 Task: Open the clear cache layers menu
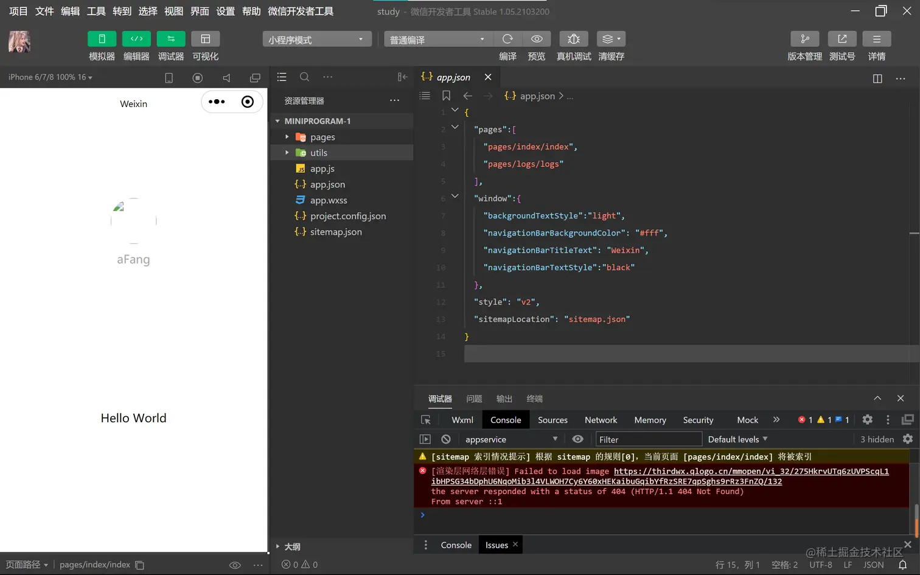pos(611,39)
